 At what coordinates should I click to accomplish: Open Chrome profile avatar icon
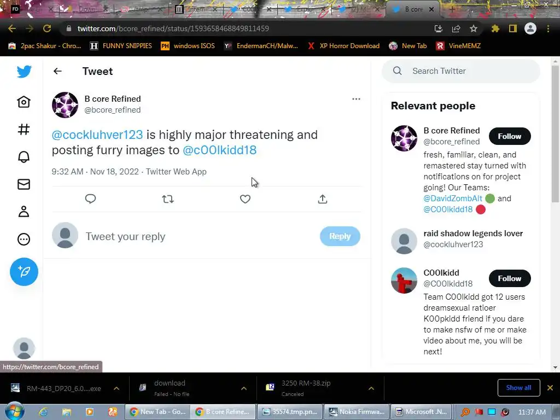click(x=530, y=28)
